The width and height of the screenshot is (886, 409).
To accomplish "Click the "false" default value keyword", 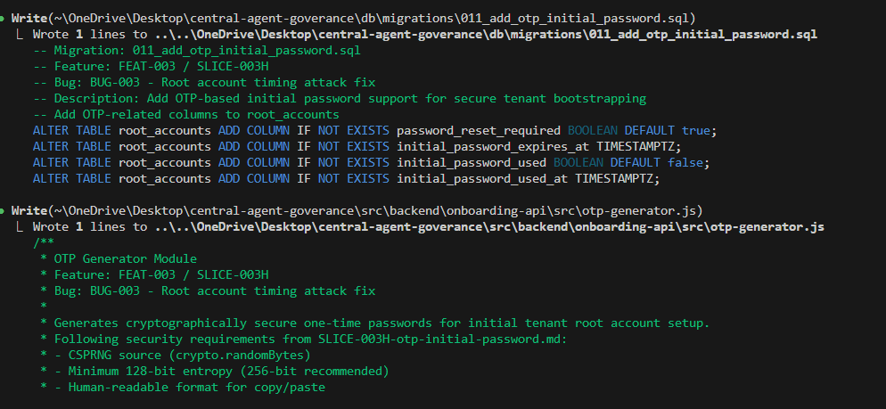I will click(685, 162).
